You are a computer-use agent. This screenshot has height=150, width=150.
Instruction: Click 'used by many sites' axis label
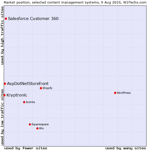pyautogui.click(x=125, y=148)
